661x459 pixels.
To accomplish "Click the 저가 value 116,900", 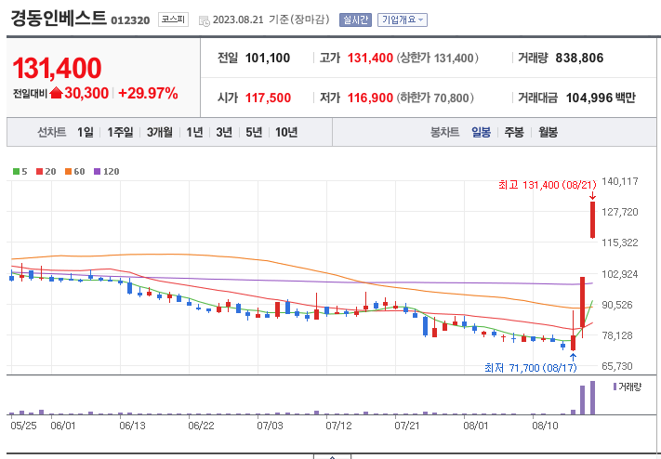I will [x=370, y=98].
